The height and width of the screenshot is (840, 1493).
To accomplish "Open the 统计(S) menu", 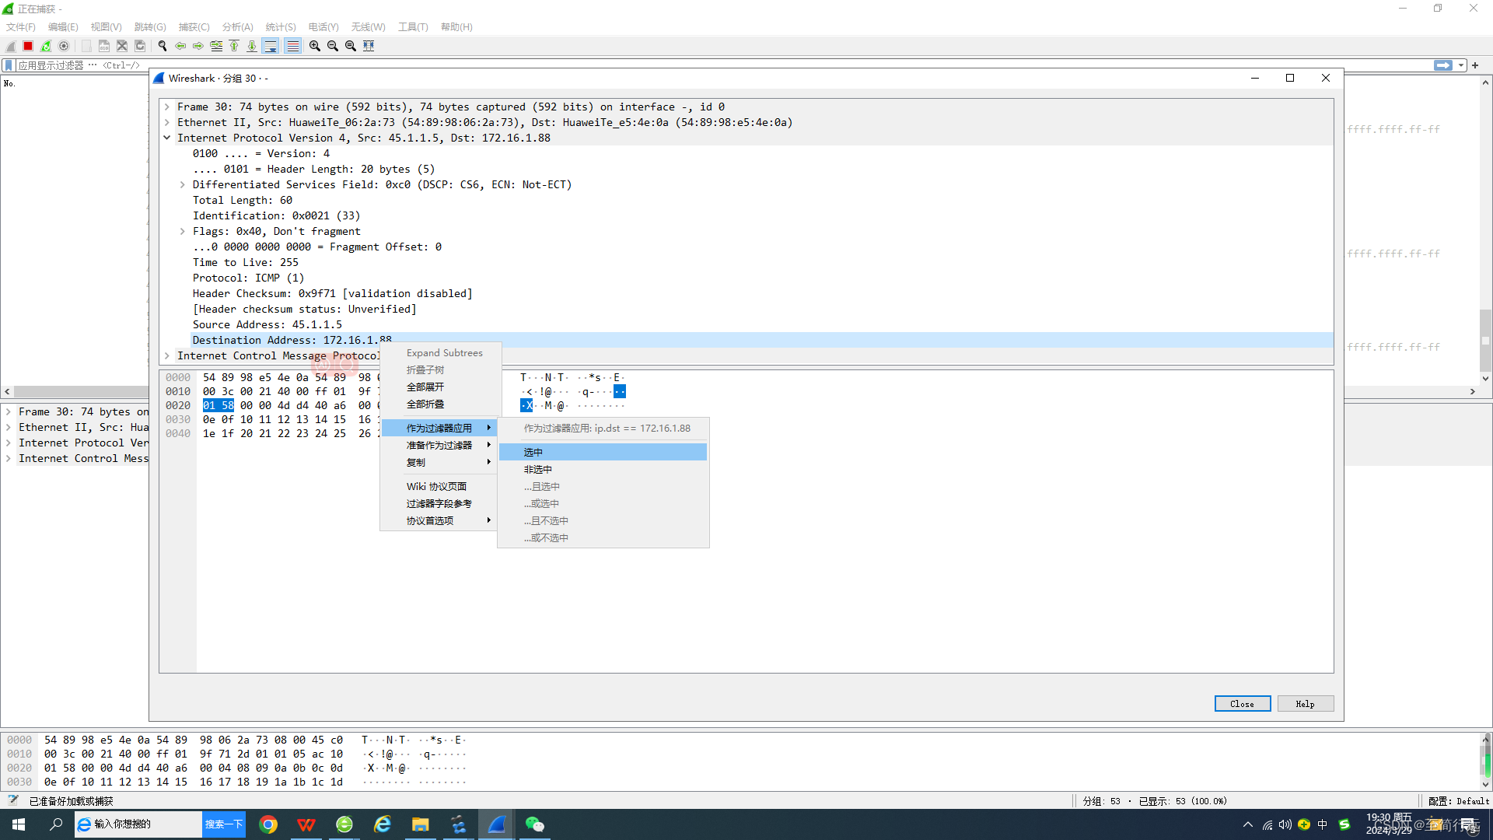I will click(281, 26).
